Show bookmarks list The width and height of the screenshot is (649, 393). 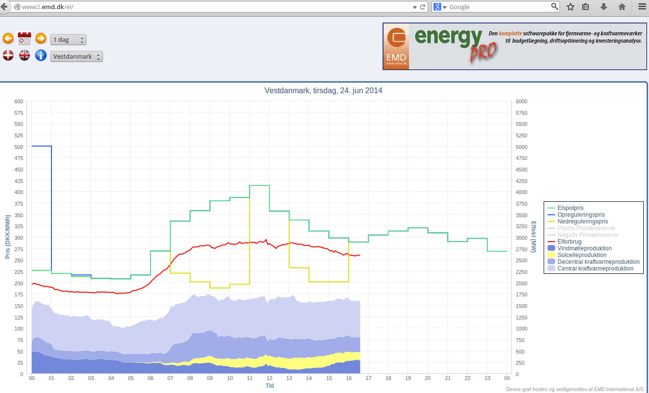(585, 7)
